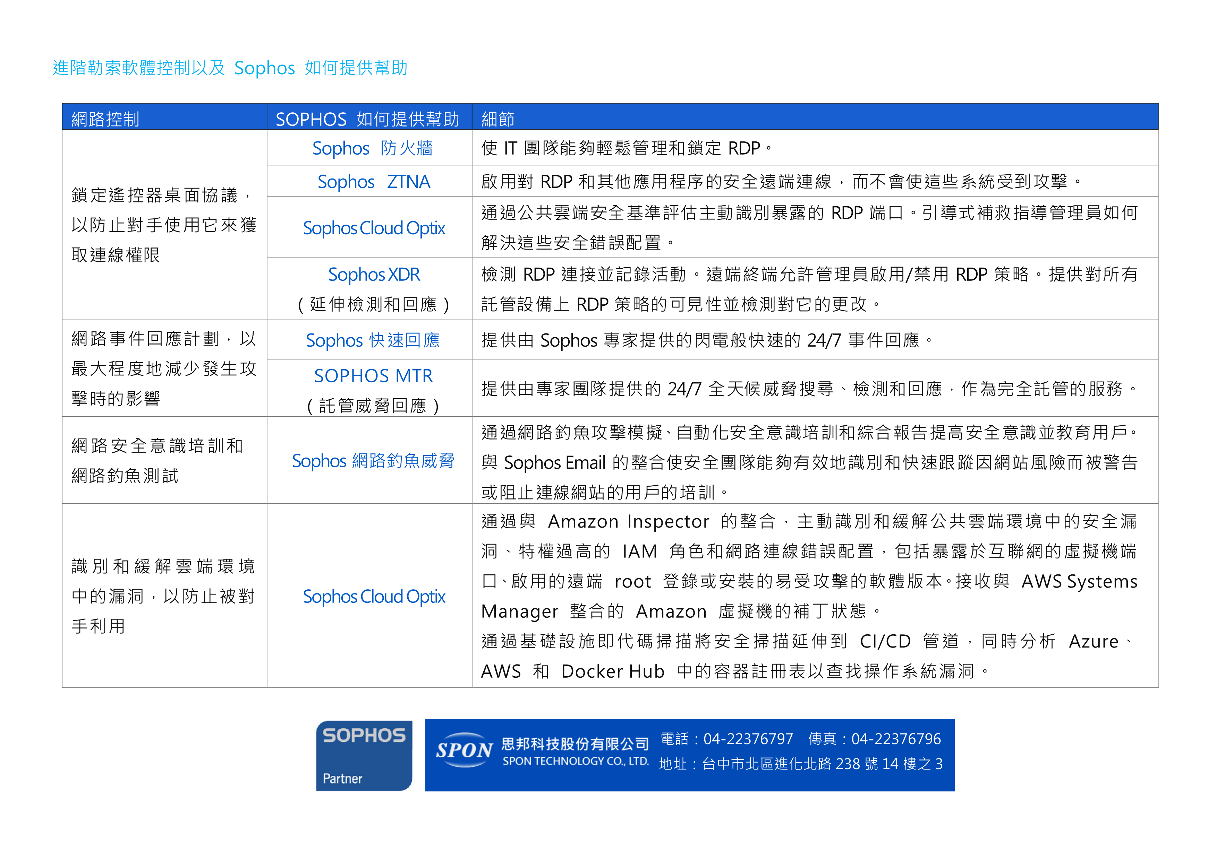Click the fax number 傳真：04-22376796
This screenshot has width=1217, height=860.
click(875, 739)
